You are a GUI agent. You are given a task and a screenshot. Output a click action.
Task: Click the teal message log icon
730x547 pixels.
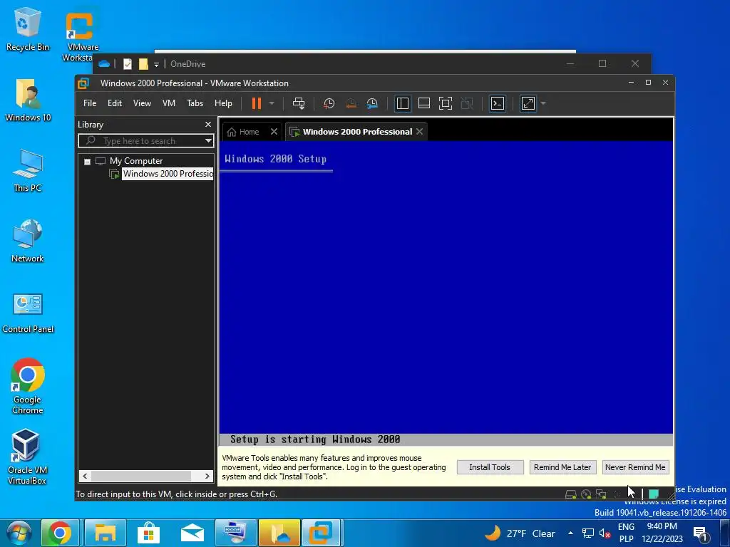click(x=654, y=494)
